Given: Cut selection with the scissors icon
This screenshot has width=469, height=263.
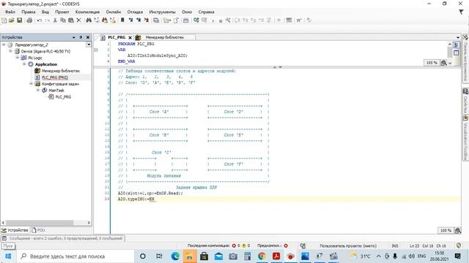Looking at the screenshot, I should click(55, 20).
